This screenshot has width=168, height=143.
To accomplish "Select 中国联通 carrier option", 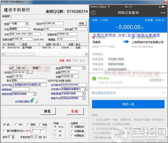I will (72, 131).
